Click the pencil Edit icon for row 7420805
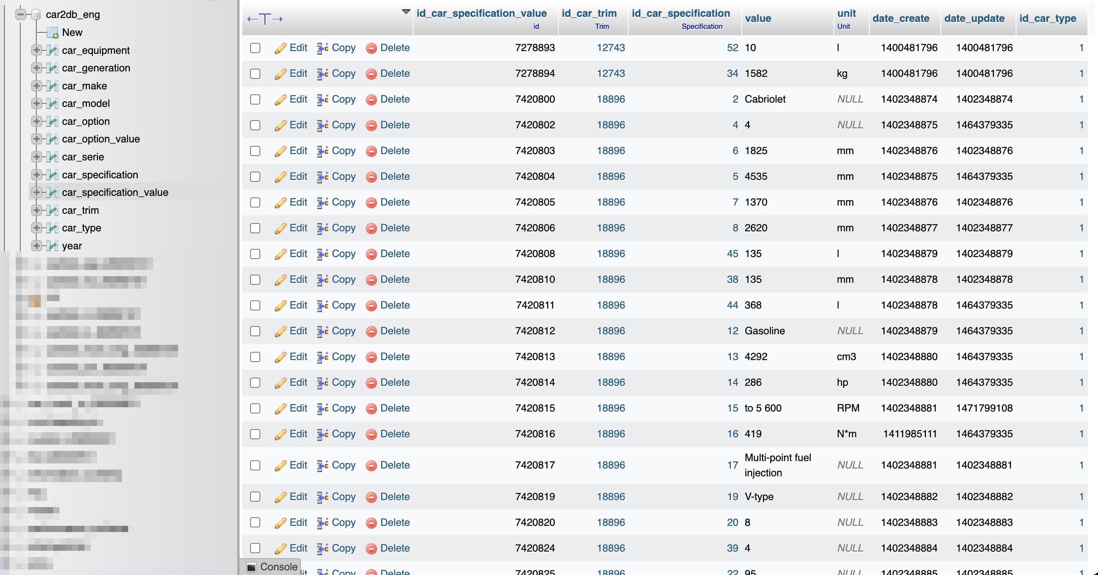Screen dimensions: 1098x575 (280, 202)
